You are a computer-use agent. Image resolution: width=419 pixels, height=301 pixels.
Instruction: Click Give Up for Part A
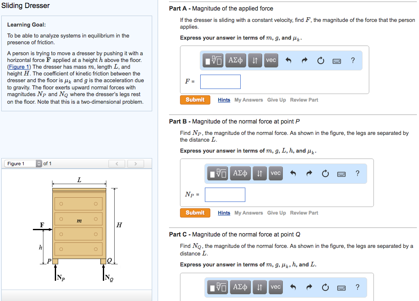point(277,100)
